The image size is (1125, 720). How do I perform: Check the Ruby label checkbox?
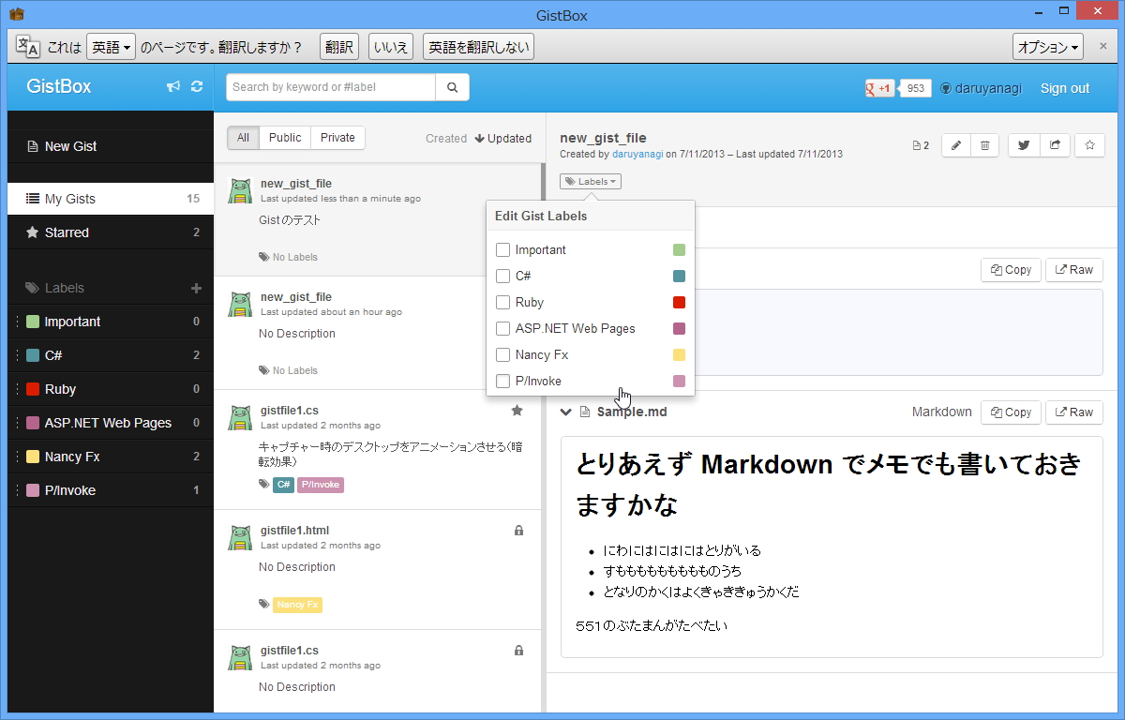[502, 303]
